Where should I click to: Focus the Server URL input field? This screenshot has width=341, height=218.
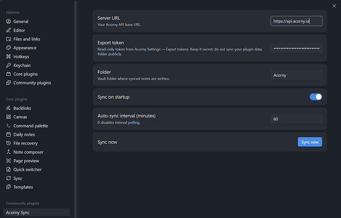coord(296,21)
